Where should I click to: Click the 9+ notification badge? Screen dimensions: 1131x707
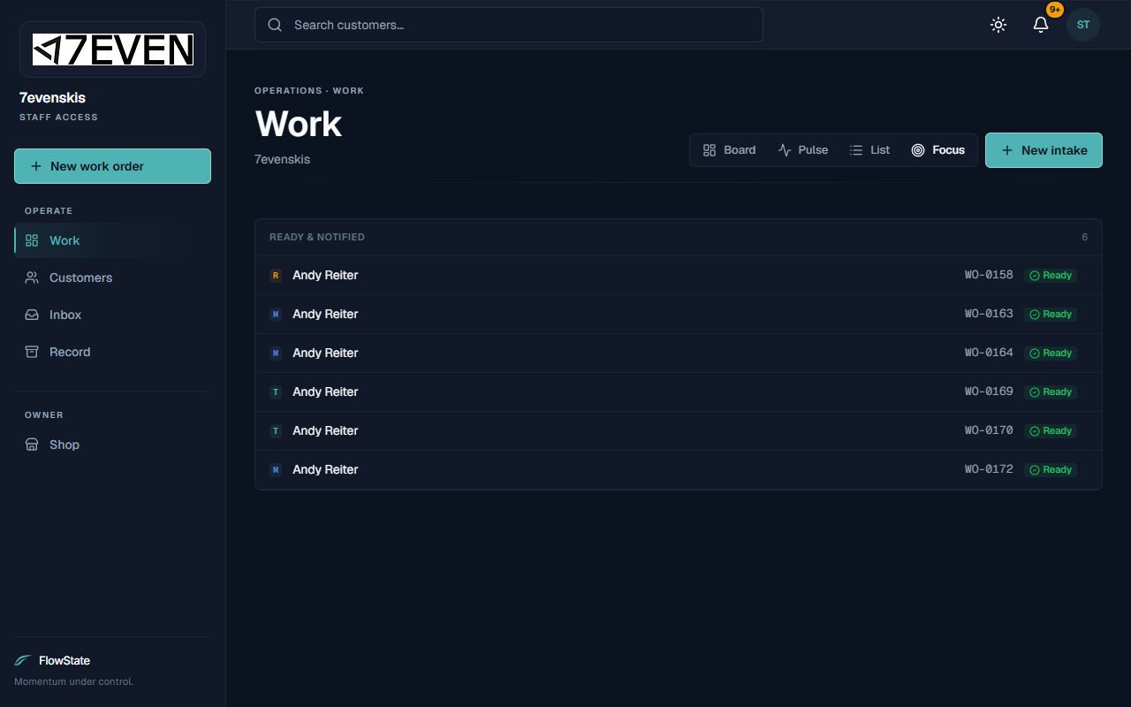(1055, 10)
